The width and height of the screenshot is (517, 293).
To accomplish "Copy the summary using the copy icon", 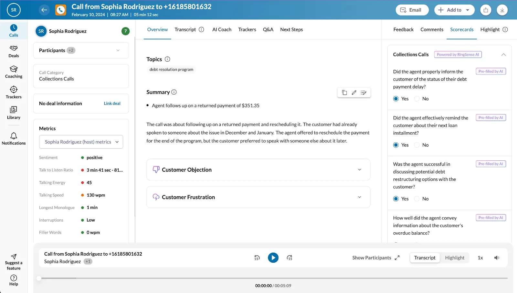I will [344, 93].
